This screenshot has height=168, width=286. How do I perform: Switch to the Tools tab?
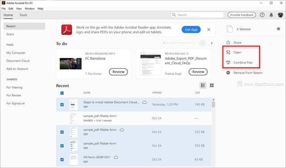[x=23, y=15]
